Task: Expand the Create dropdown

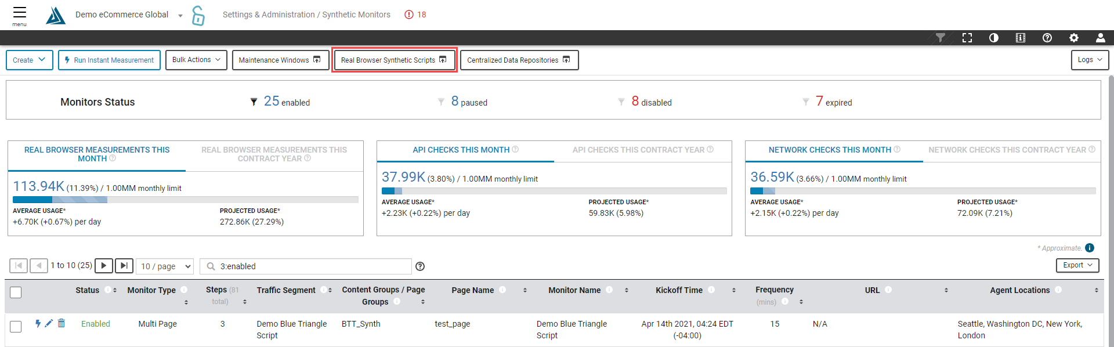Action: (30, 60)
